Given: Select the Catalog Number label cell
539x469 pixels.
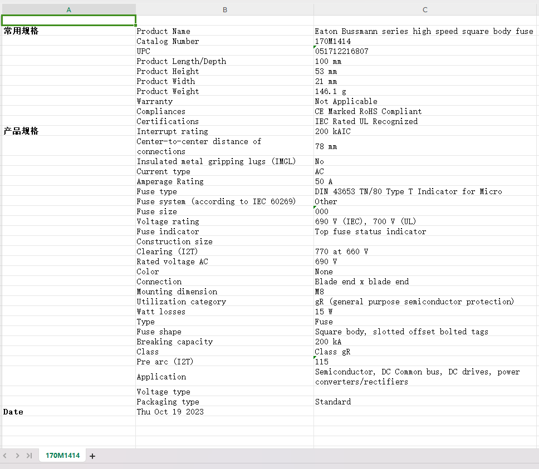Looking at the screenshot, I should [225, 41].
